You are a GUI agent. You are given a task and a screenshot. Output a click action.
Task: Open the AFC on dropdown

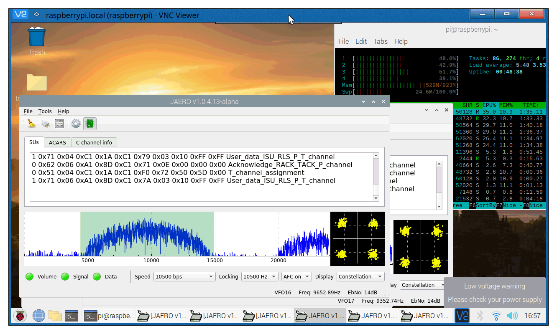tap(296, 276)
